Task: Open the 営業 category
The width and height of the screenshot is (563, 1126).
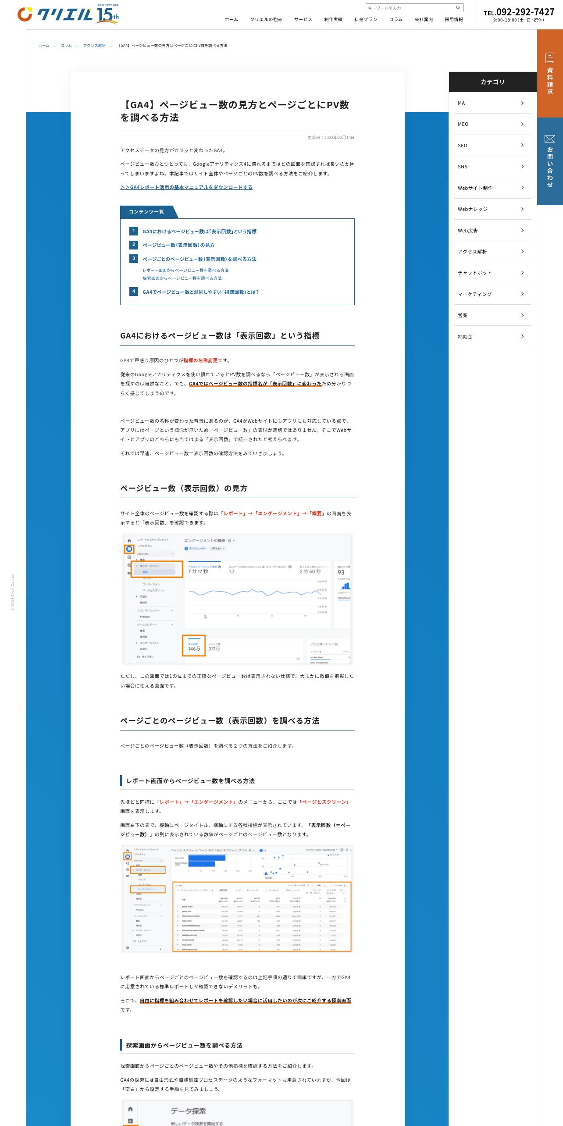Action: (492, 315)
